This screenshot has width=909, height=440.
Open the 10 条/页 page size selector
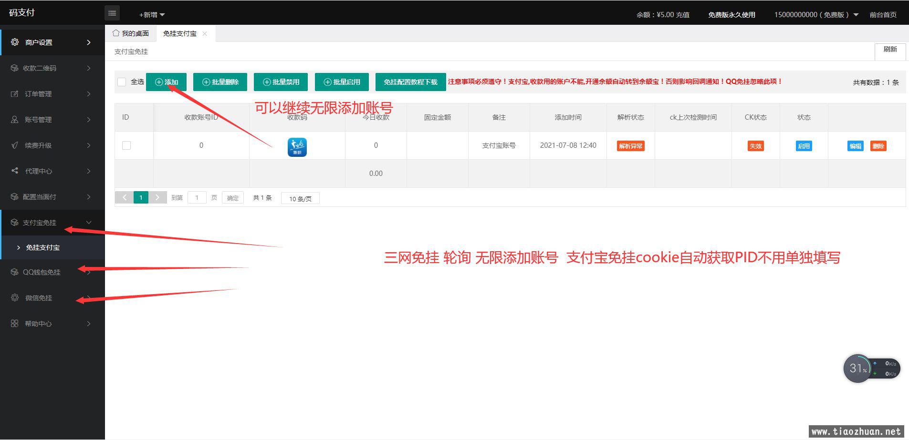(x=300, y=198)
